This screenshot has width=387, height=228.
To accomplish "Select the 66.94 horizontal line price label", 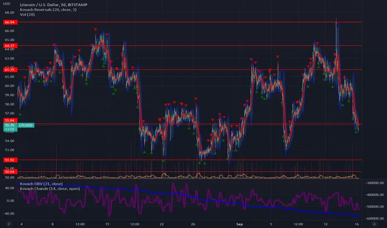I will pyautogui.click(x=10, y=22).
